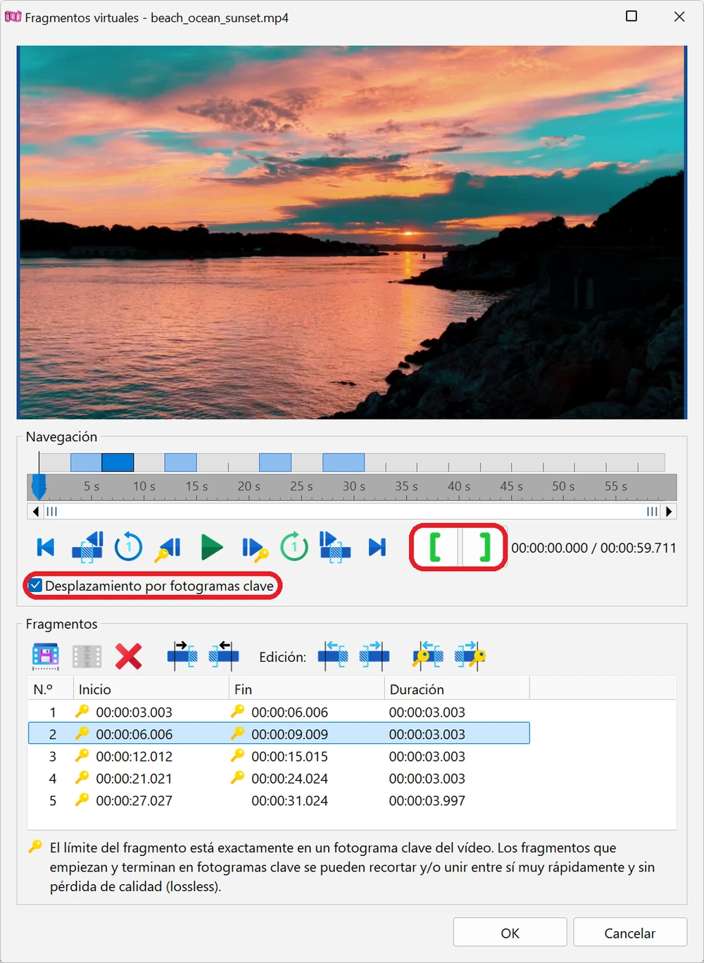Click the Inicio column header

[x=151, y=689]
